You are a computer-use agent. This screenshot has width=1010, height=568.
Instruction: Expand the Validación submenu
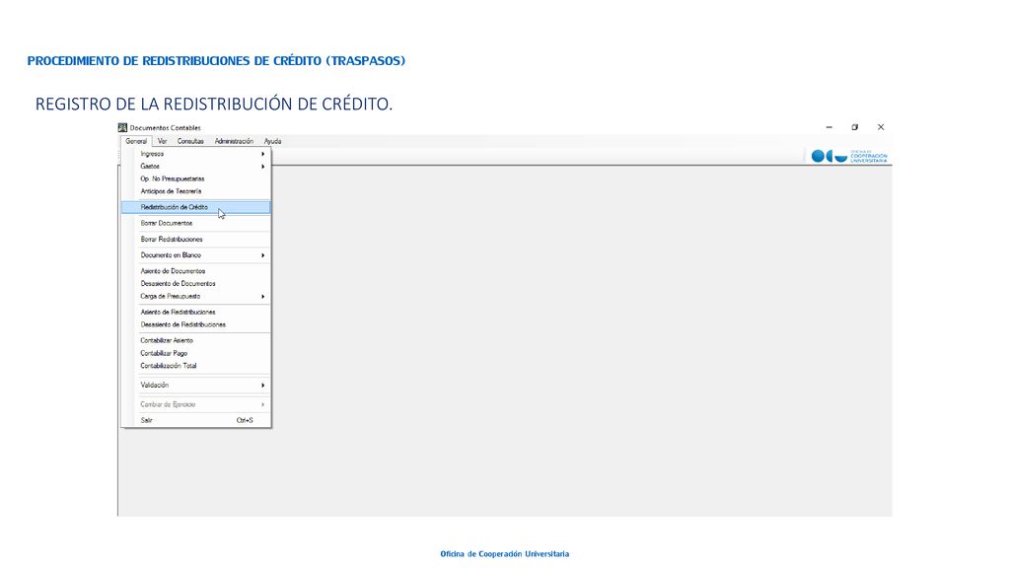(x=196, y=386)
